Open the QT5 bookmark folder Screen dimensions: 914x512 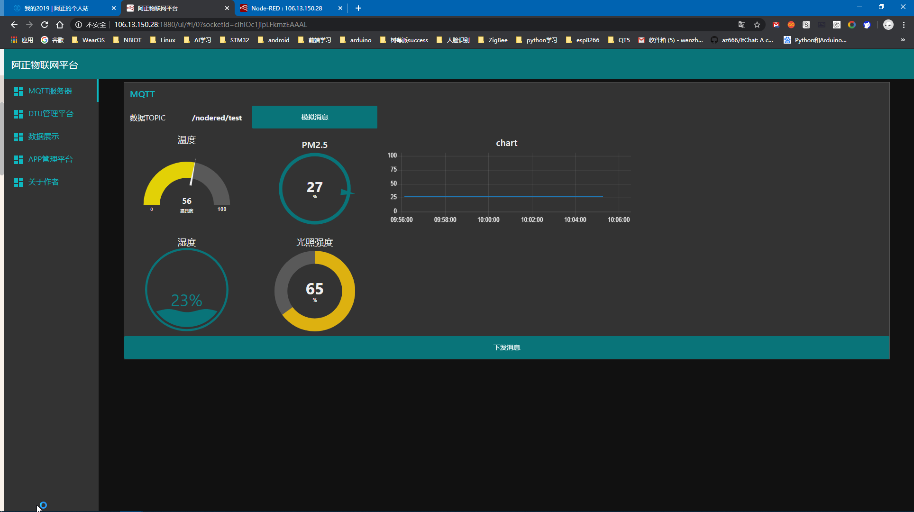click(x=619, y=40)
